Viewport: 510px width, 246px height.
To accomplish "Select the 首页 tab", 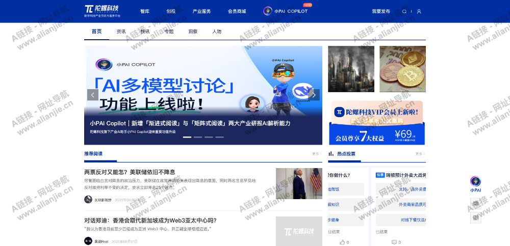I will coord(96,32).
